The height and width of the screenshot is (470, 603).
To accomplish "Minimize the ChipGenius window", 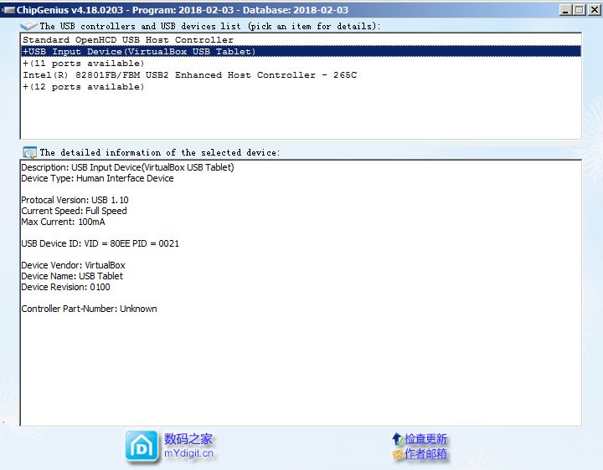I will click(565, 10).
